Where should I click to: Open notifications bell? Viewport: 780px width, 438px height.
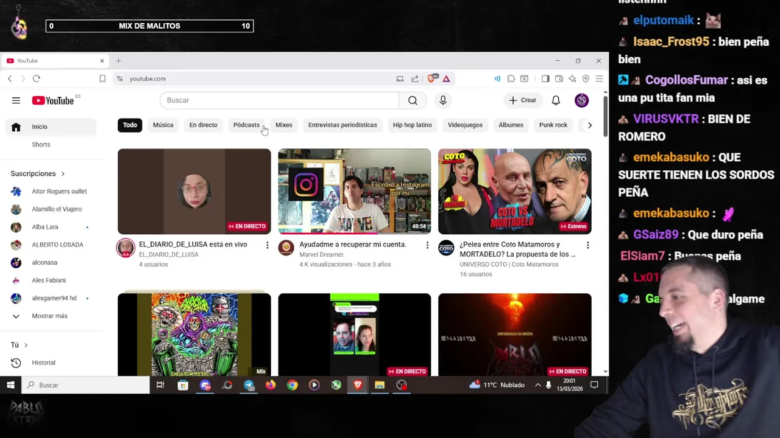tap(556, 100)
